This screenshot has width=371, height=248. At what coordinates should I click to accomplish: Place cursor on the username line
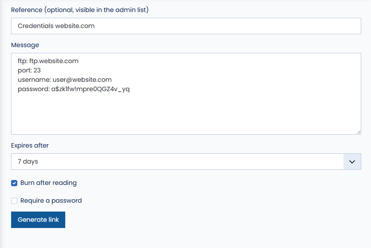65,80
